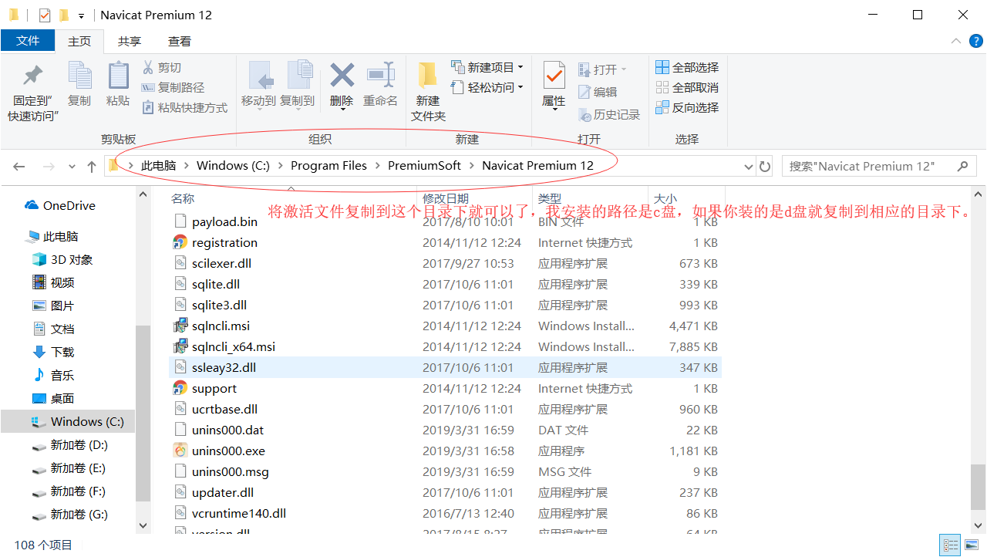Viewport: 987px width, 557px height.
Task: Click navigation pane scrollbar thumb
Action: 143,415
